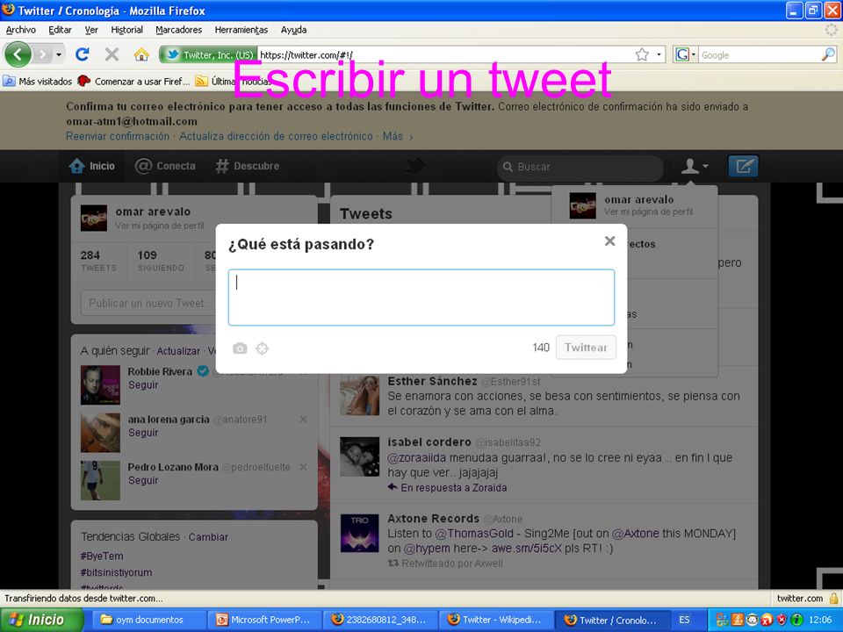The height and width of the screenshot is (632, 843).
Task: Open the Descubre tab in Twitter
Action: pos(248,166)
